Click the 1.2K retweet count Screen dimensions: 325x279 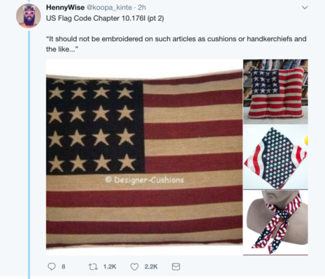[x=110, y=267]
